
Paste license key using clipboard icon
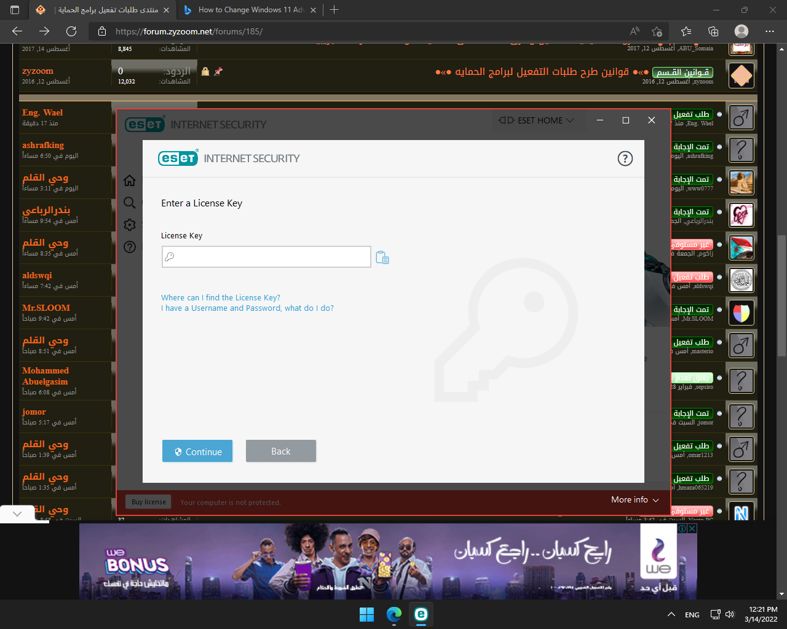coord(382,257)
